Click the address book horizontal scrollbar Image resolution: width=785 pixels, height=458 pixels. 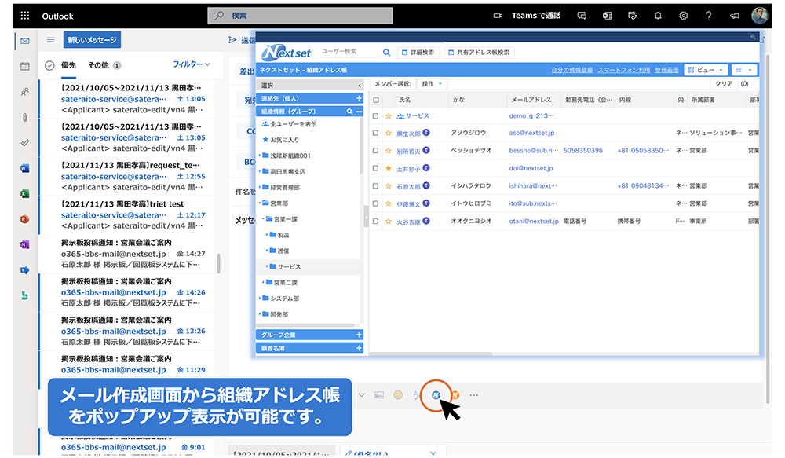430,354
